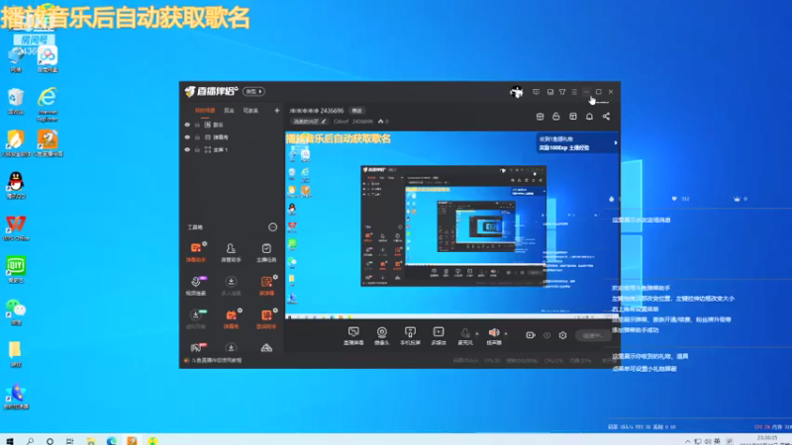Open the Streamer Tasks tool icon

click(266, 252)
